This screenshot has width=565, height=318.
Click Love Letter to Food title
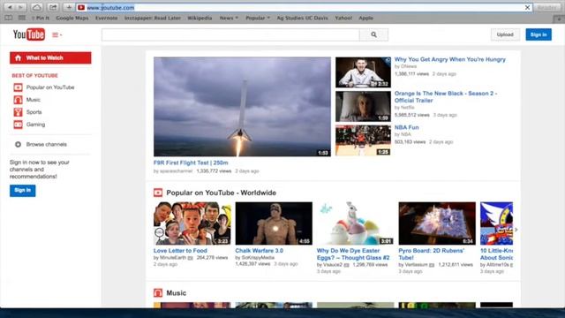[x=180, y=251]
